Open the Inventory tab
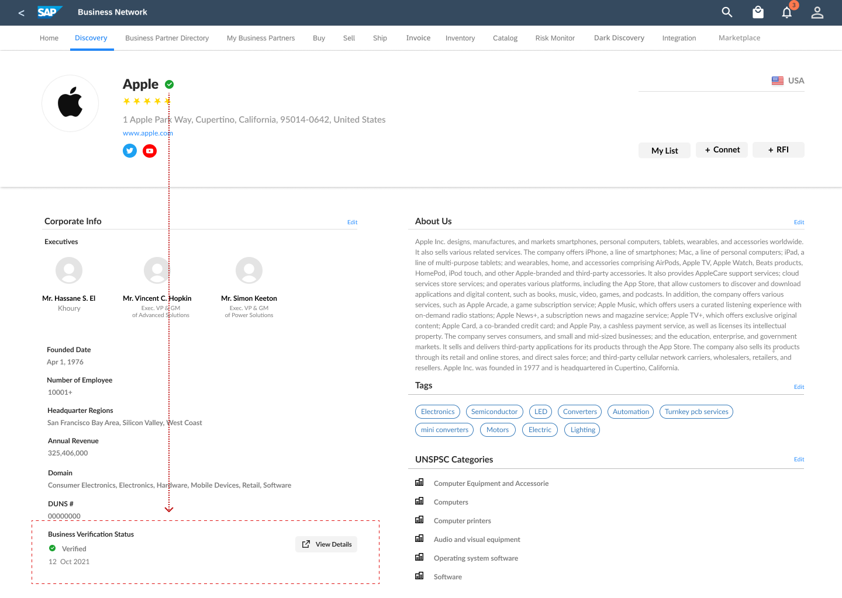The image size is (842, 598). click(x=460, y=38)
